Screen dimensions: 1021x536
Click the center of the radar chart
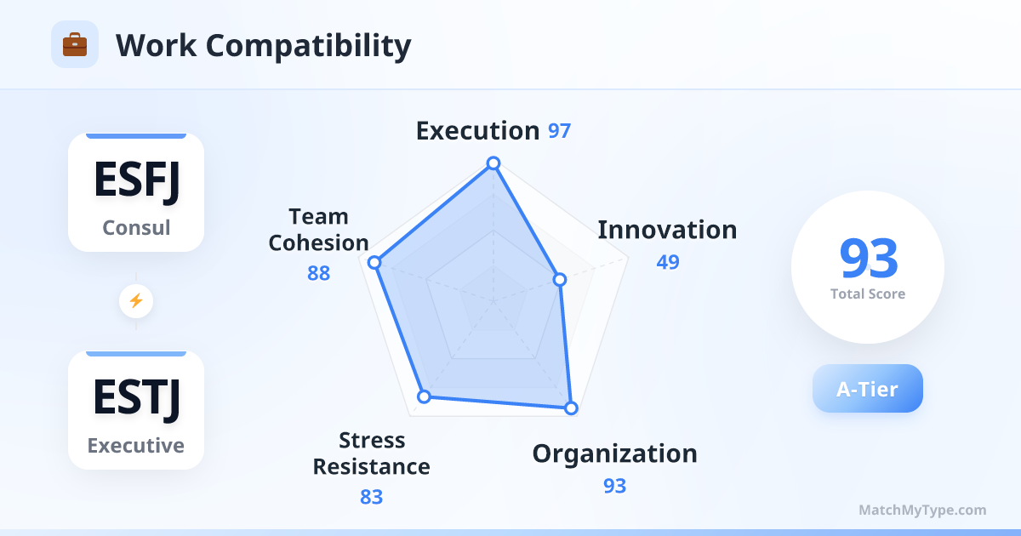[x=492, y=300]
